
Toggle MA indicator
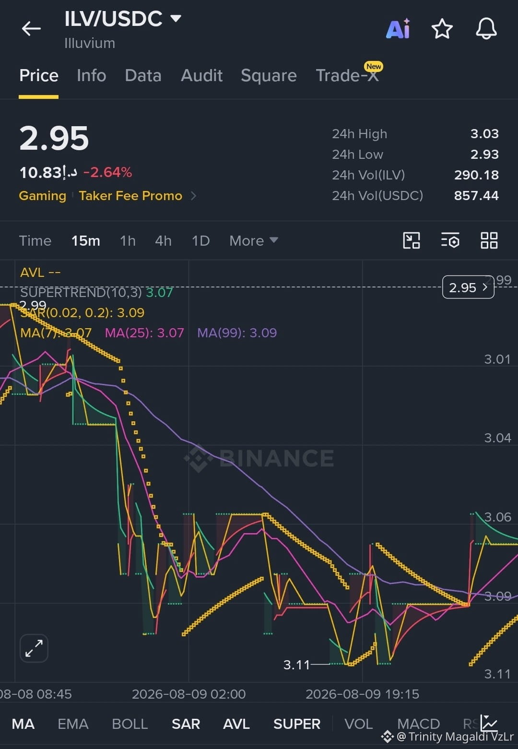23,724
